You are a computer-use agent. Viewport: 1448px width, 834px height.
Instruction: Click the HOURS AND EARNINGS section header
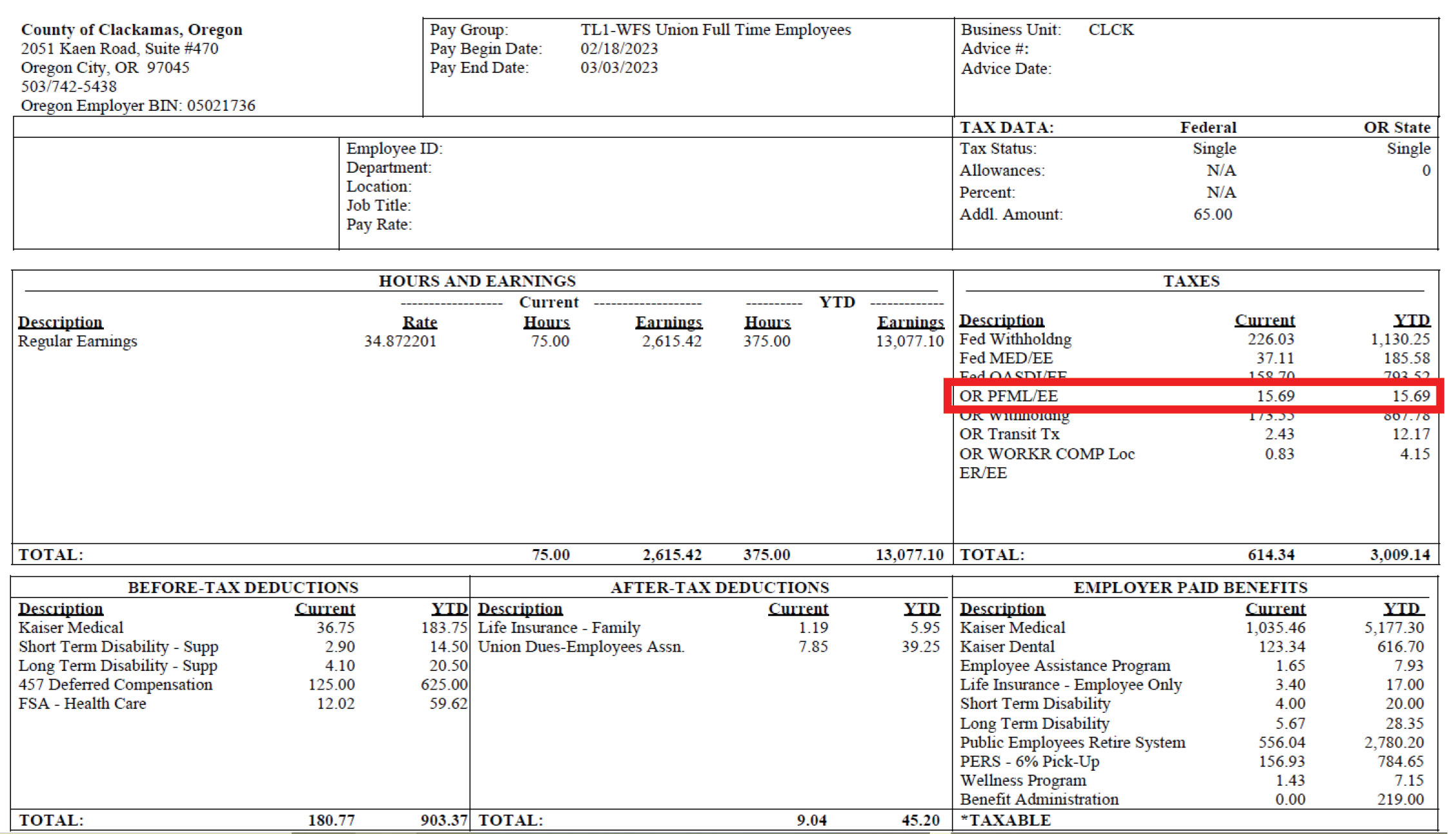pos(477,281)
